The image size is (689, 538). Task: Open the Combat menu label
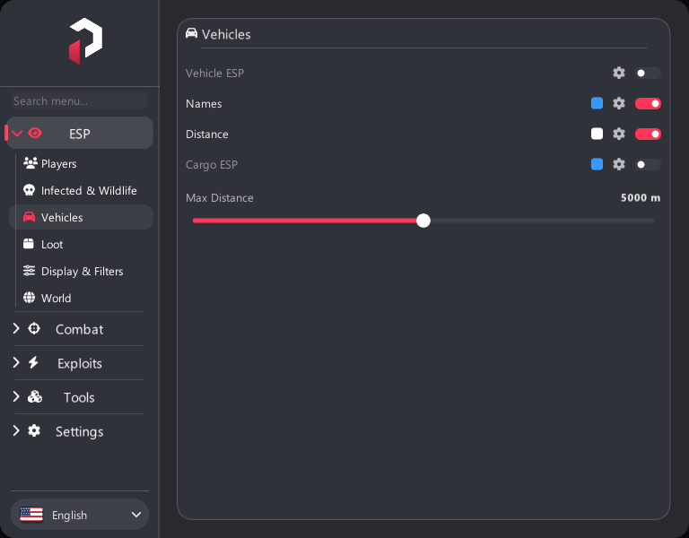point(80,329)
